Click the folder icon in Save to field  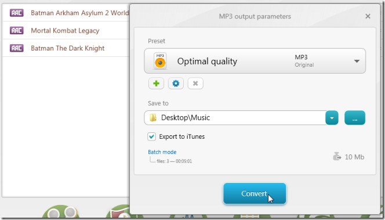pos(153,118)
